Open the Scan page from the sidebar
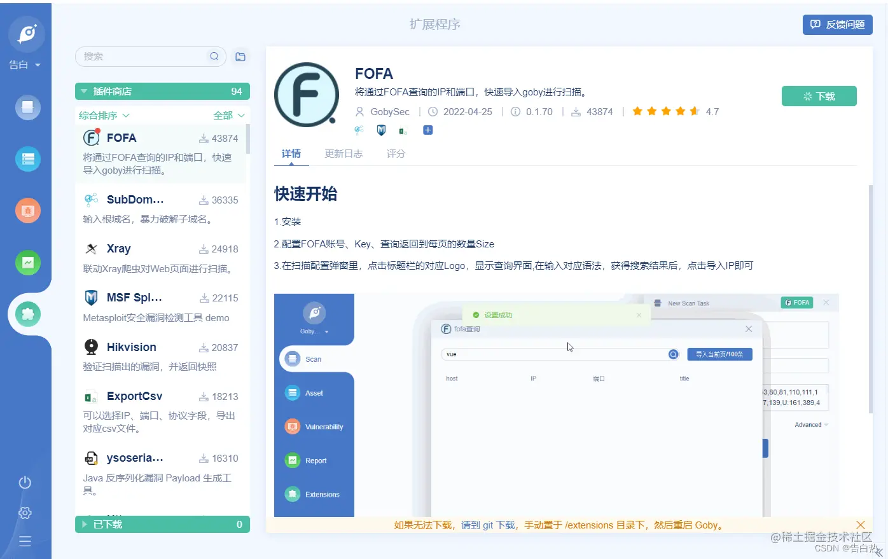888x559 pixels. pos(28,107)
